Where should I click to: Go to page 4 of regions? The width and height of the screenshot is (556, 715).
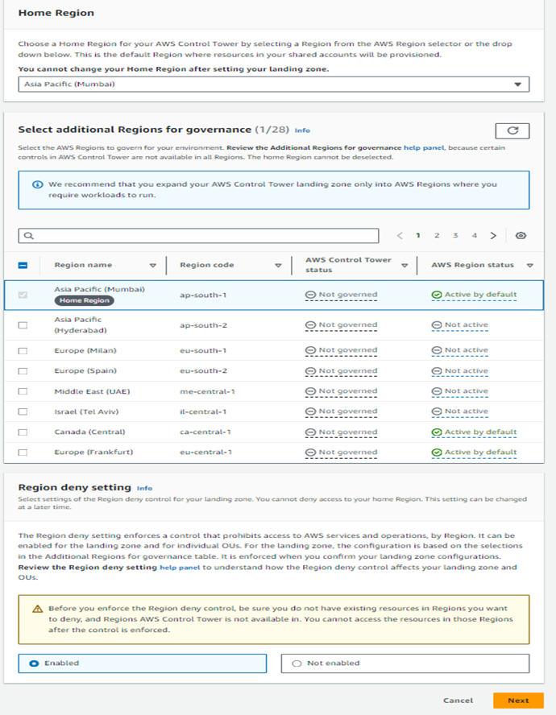click(475, 236)
